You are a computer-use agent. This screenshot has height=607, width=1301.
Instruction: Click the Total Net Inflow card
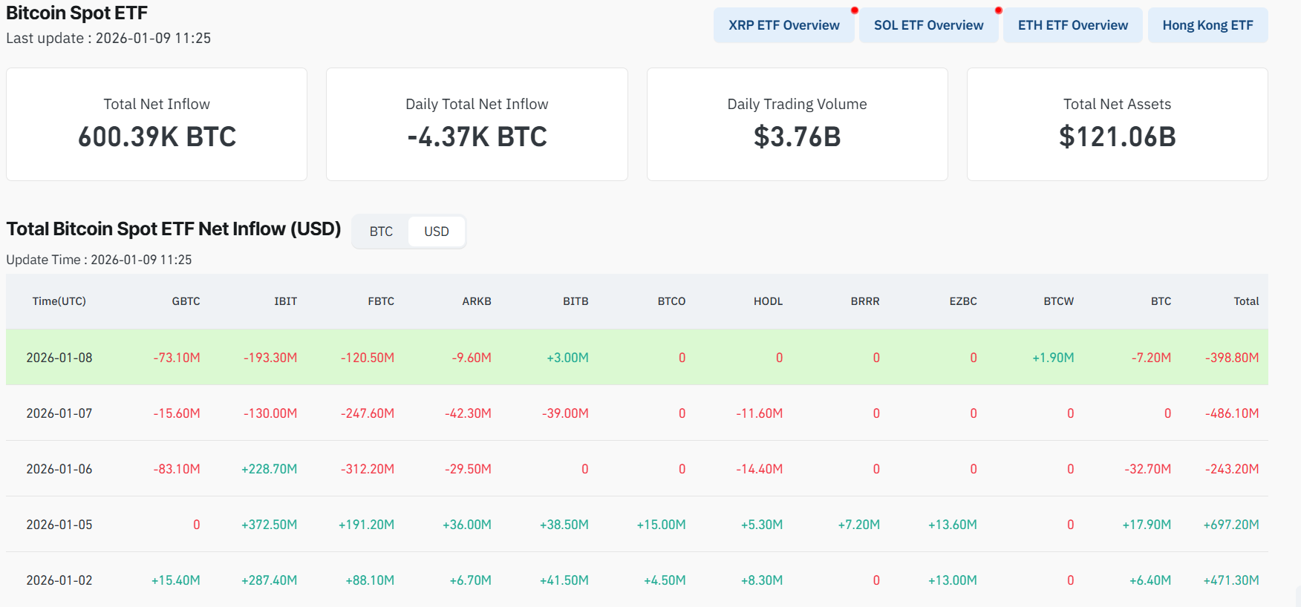pyautogui.click(x=157, y=124)
